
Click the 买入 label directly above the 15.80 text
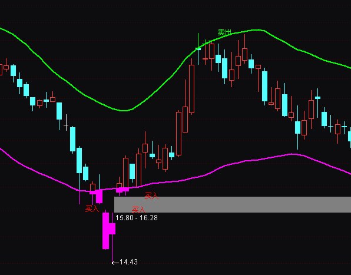(x=138, y=210)
